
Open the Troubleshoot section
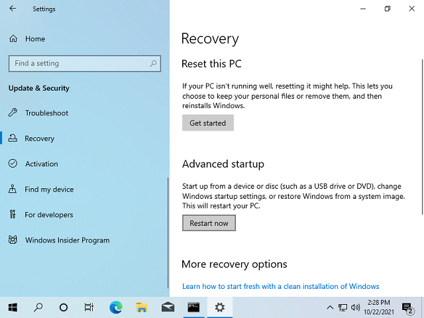pos(46,113)
